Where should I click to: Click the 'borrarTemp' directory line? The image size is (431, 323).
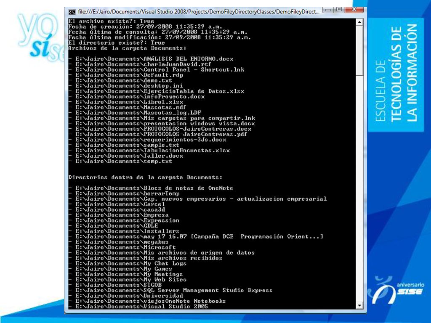124,193
